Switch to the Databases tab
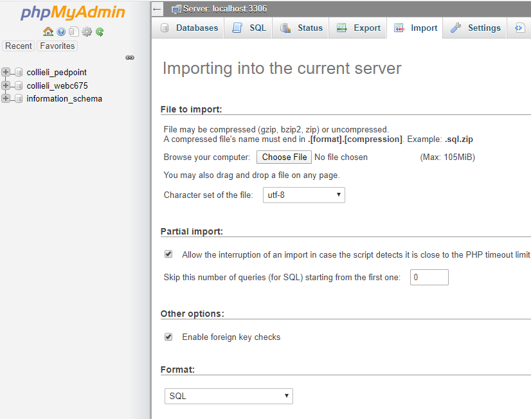 (x=188, y=28)
